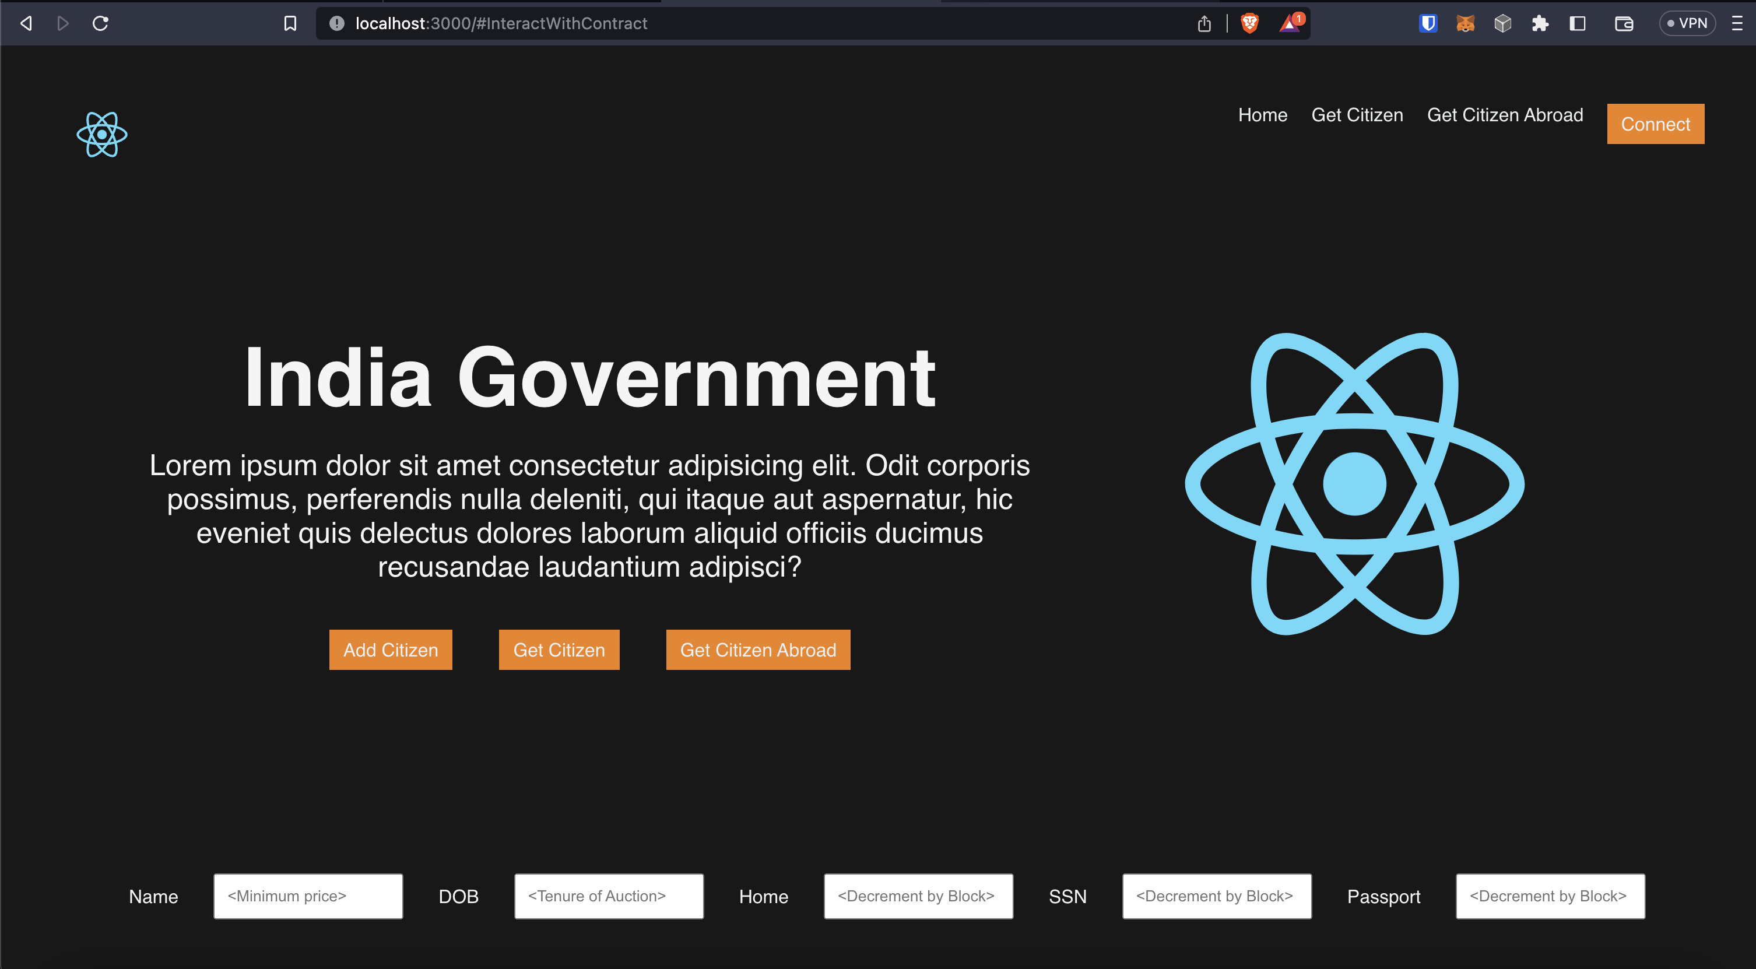Click the Name input field
The height and width of the screenshot is (969, 1756).
[308, 896]
